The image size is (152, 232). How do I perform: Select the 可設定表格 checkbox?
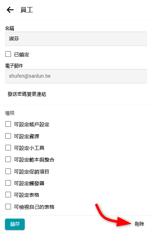click(8, 195)
